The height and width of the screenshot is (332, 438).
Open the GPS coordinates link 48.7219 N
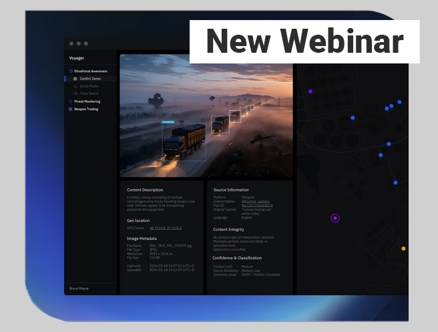pyautogui.click(x=166, y=228)
